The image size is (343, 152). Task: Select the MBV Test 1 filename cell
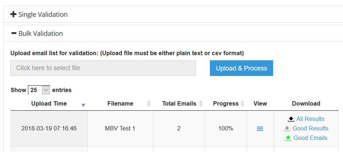coord(120,129)
